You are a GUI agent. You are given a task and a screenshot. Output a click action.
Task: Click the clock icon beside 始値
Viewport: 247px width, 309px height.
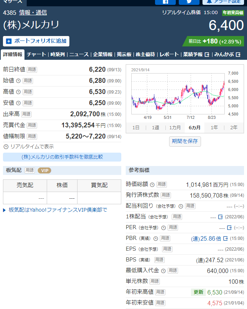click(x=18, y=81)
